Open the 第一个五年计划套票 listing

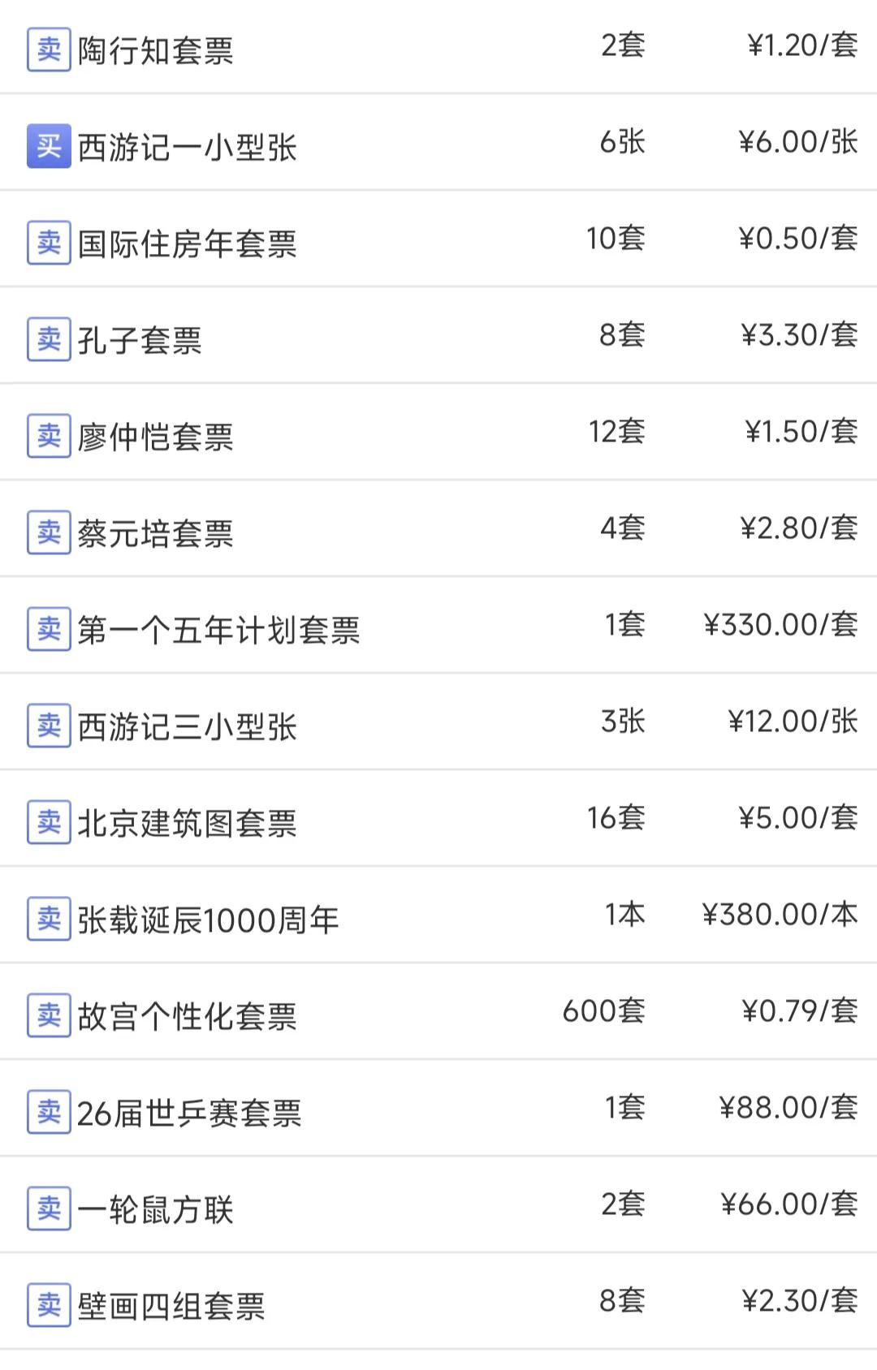click(218, 630)
